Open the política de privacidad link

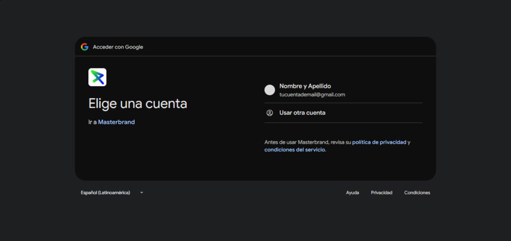[x=379, y=142]
